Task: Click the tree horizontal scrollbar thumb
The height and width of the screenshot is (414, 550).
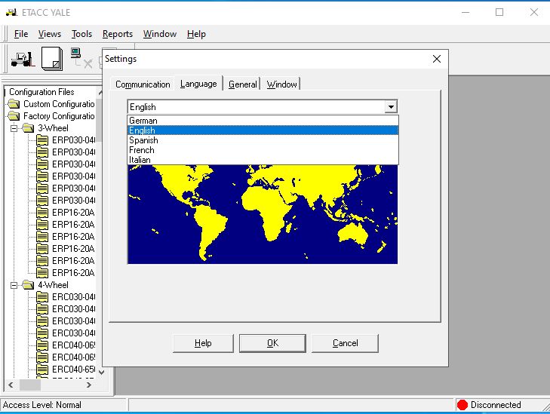Action: pyautogui.click(x=30, y=385)
